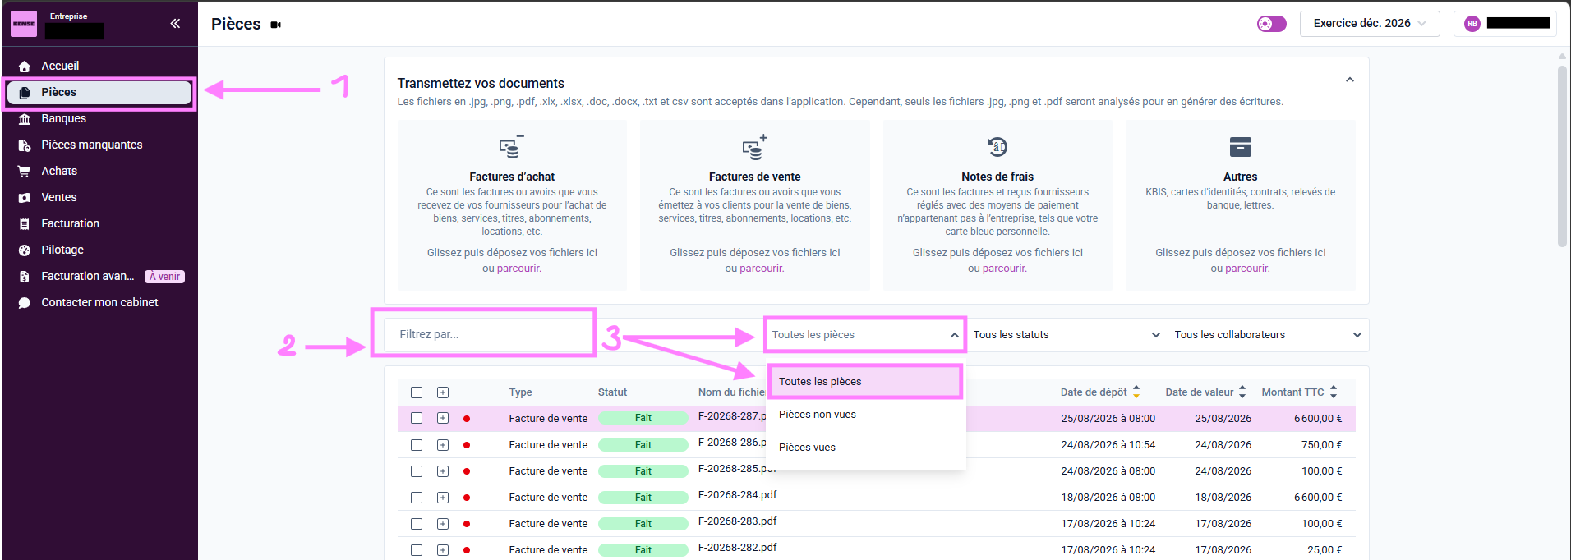The image size is (1571, 560).
Task: Collapse the sidebar with double chevron icon
Action: point(175,24)
